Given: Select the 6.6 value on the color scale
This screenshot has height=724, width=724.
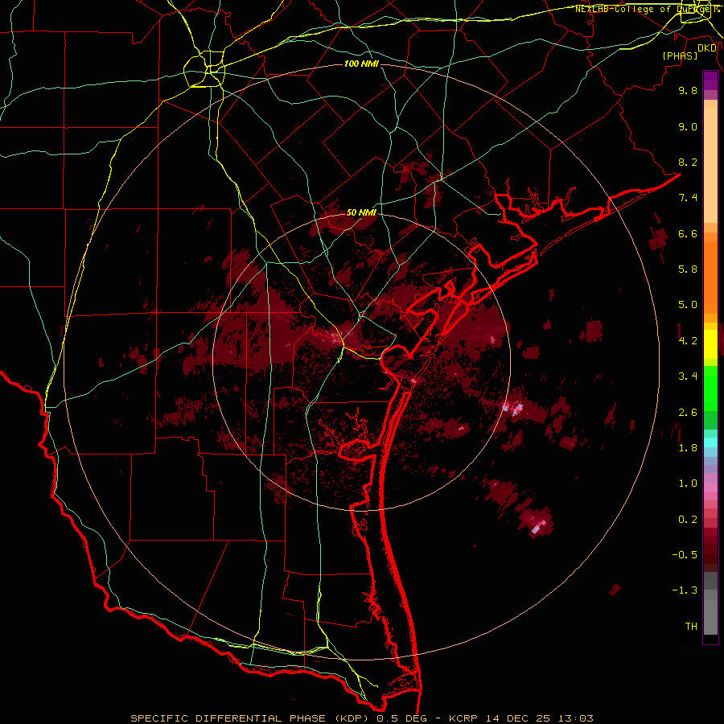Looking at the screenshot, I should click(688, 233).
